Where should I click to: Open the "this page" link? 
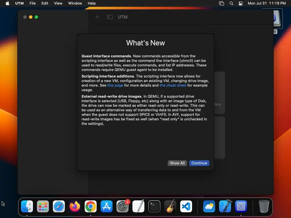click(x=115, y=85)
